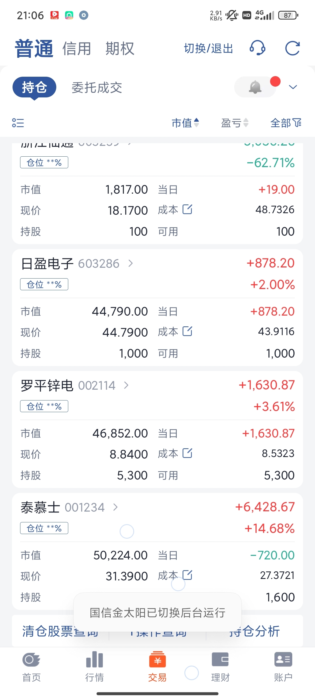Toggle sort by 市值

point(185,123)
